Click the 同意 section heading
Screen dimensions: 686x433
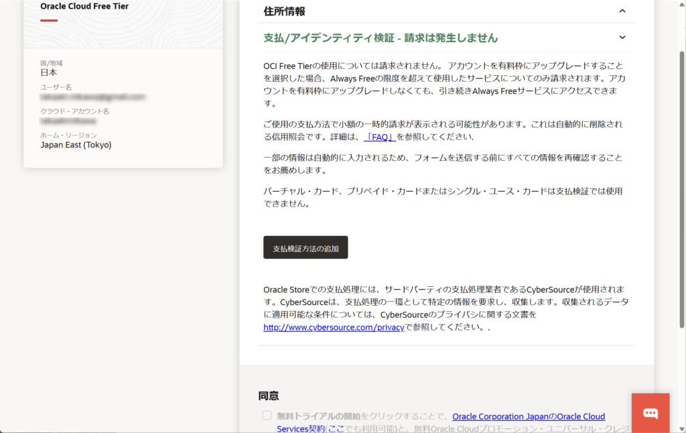(x=268, y=395)
